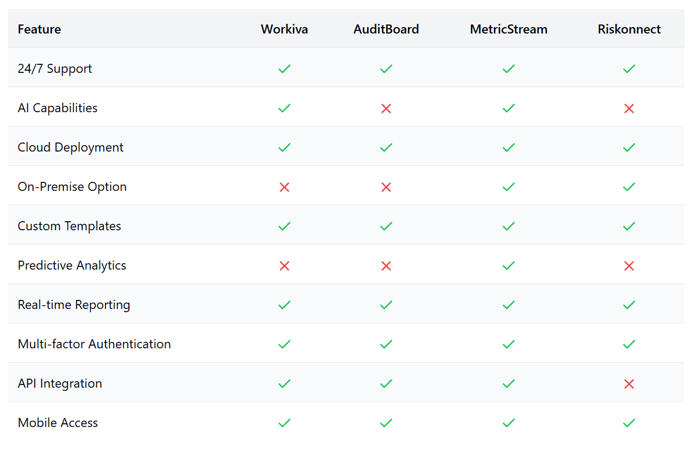Click the Workiva Predictive Analytics red X
The image size is (692, 452).
click(x=284, y=265)
